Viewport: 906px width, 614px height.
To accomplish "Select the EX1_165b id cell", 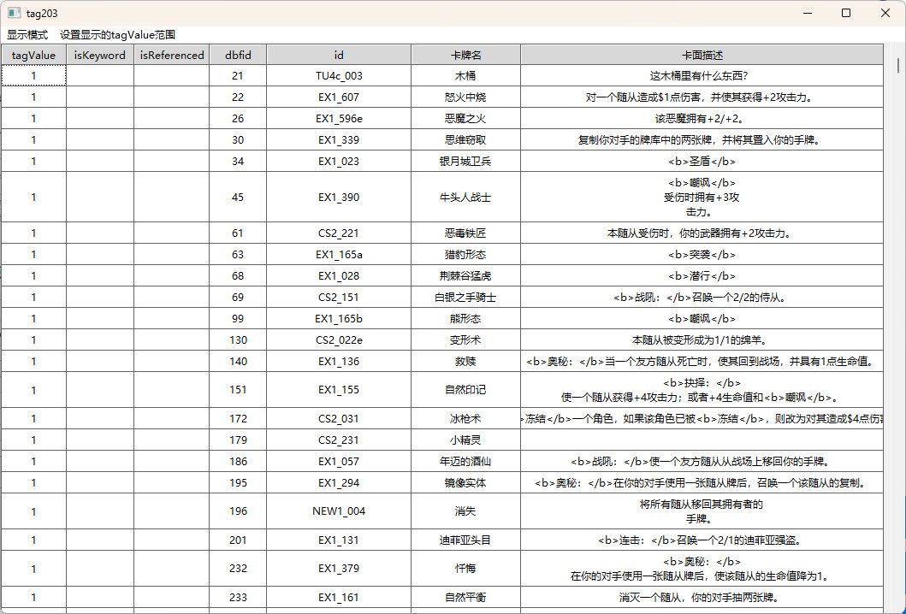I will 339,318.
